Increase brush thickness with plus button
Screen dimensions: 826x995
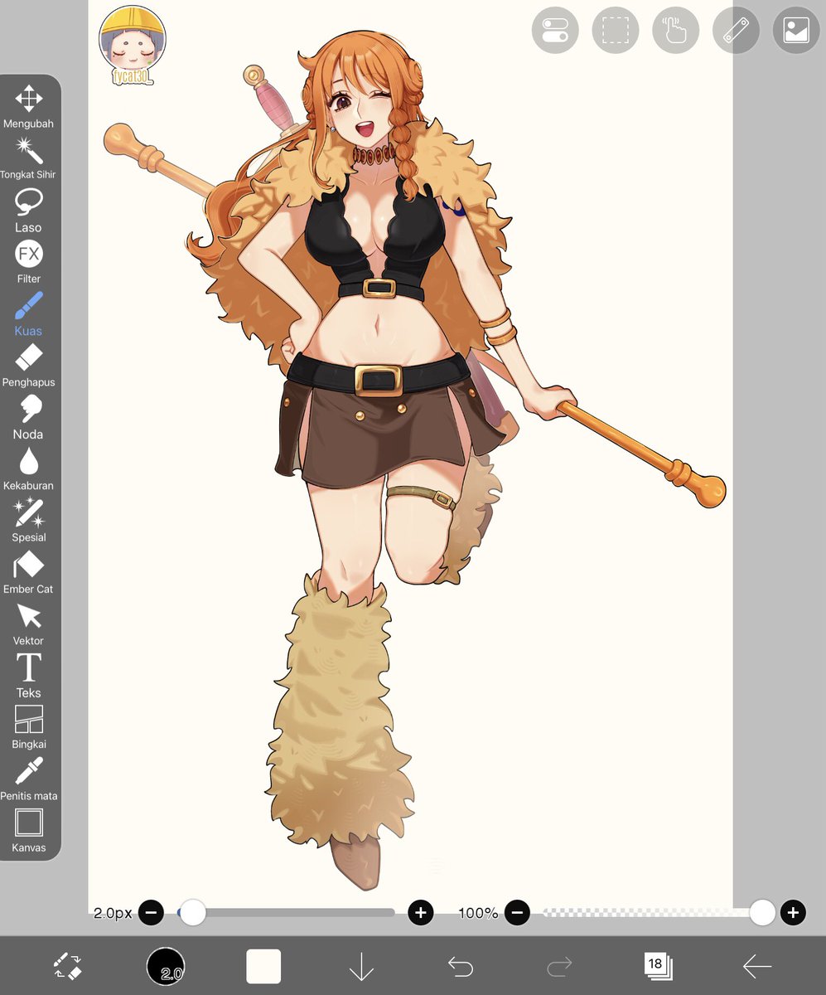click(421, 913)
